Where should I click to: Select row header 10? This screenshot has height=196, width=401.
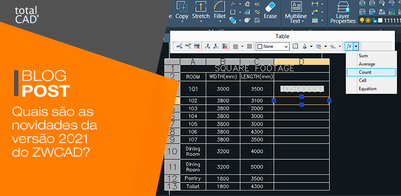173,151
